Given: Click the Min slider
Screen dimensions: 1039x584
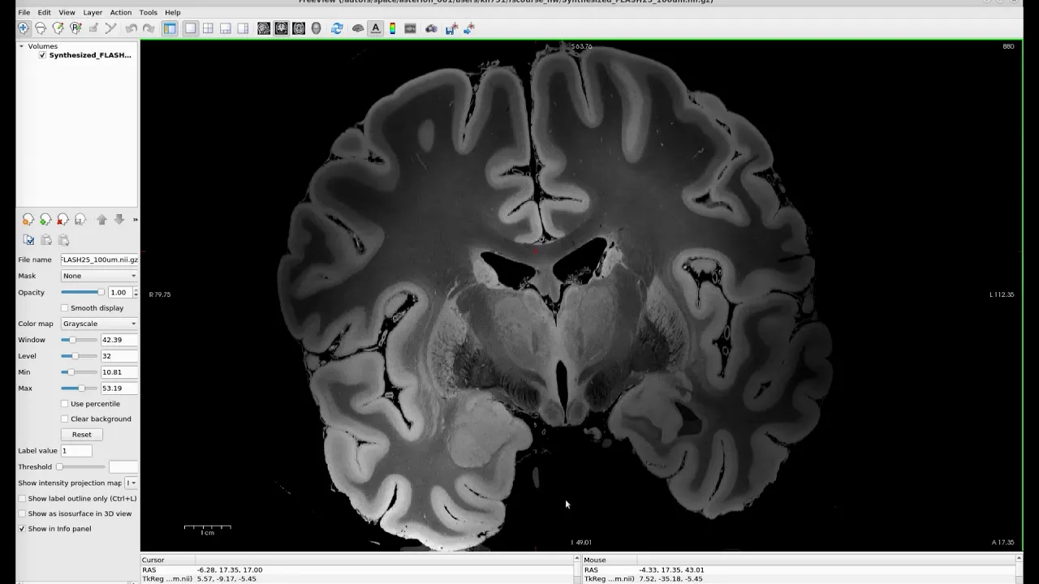Looking at the screenshot, I should point(80,372).
